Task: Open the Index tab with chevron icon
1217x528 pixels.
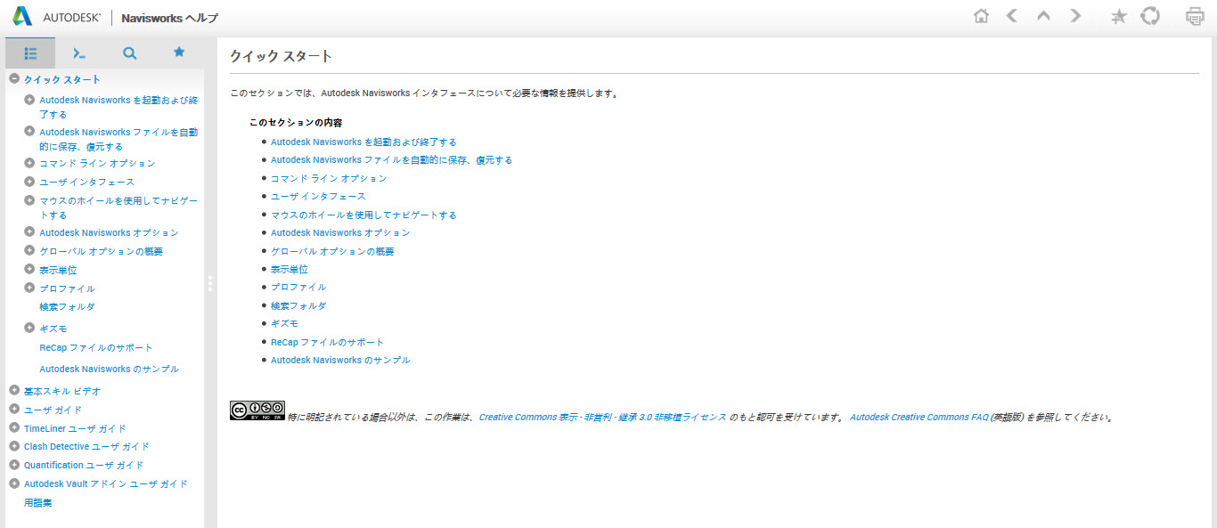Action: pos(80,53)
